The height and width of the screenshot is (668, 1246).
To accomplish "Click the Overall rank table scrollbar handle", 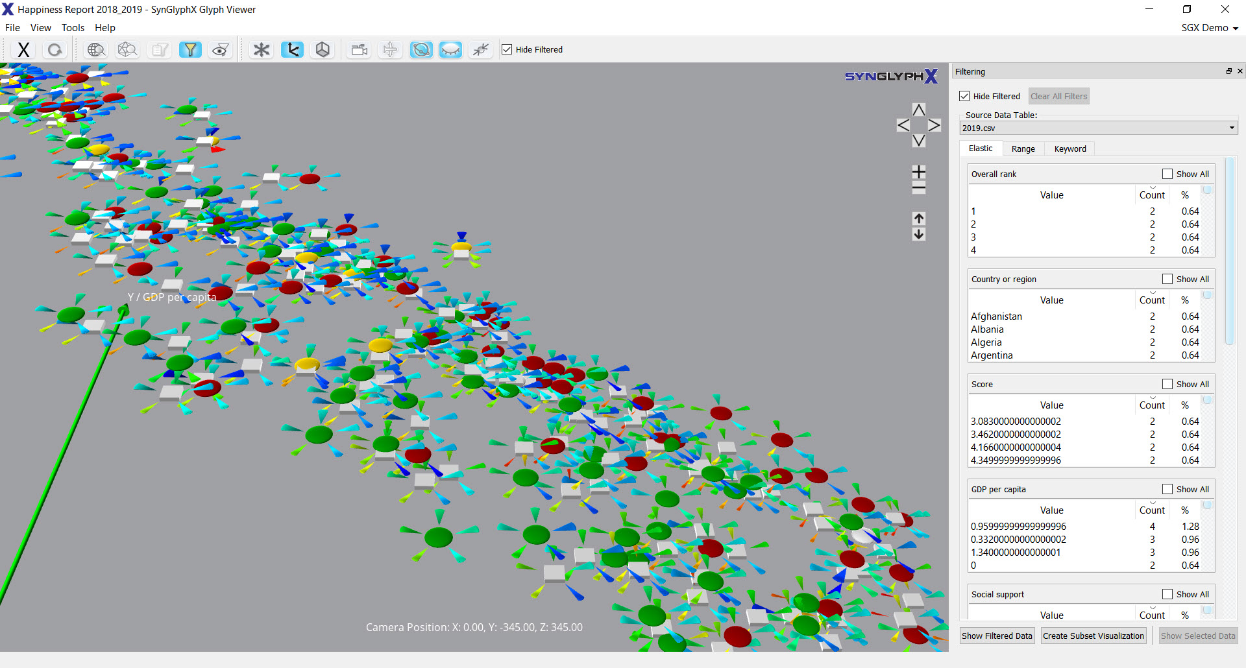I will pos(1207,189).
